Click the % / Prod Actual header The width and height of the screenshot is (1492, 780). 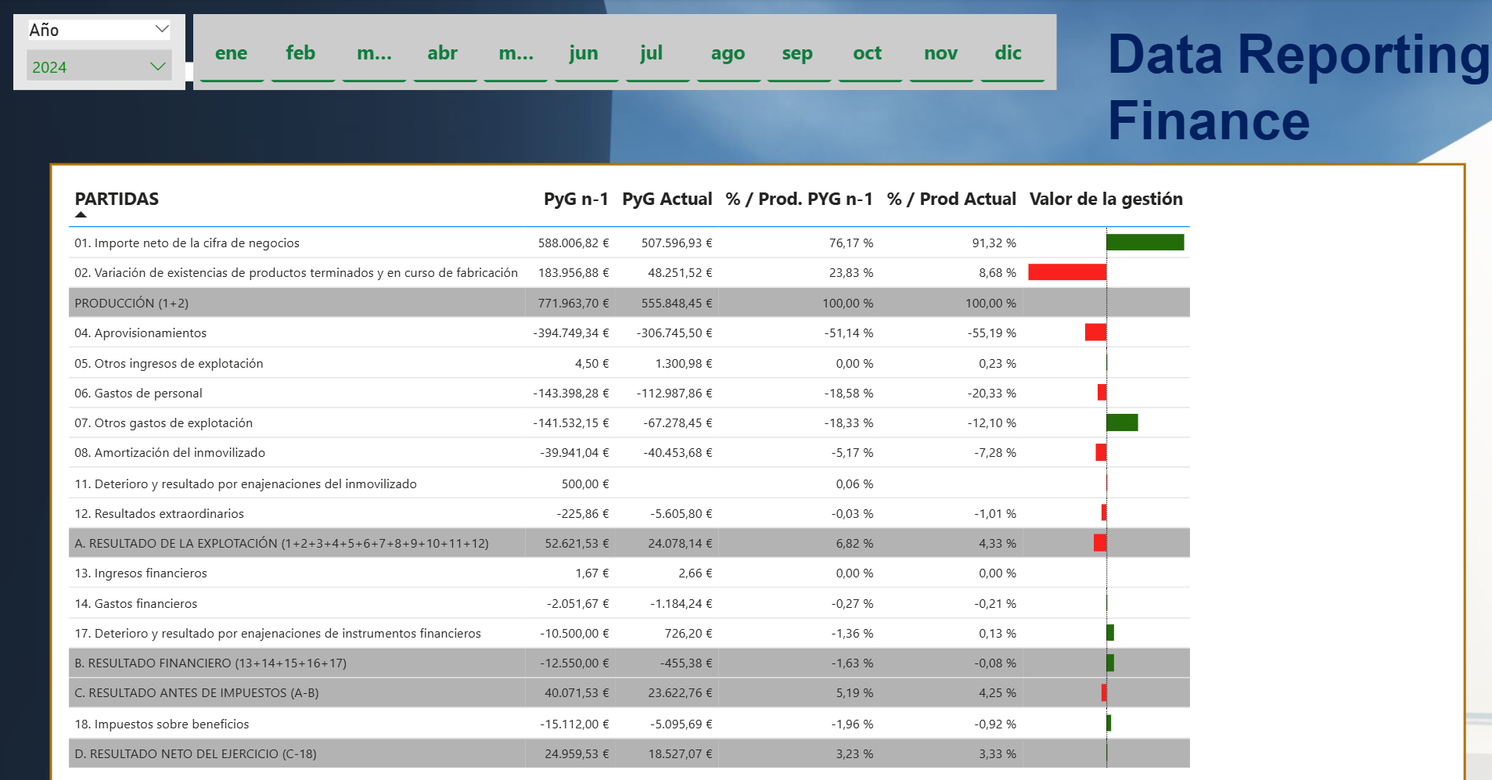tap(951, 199)
